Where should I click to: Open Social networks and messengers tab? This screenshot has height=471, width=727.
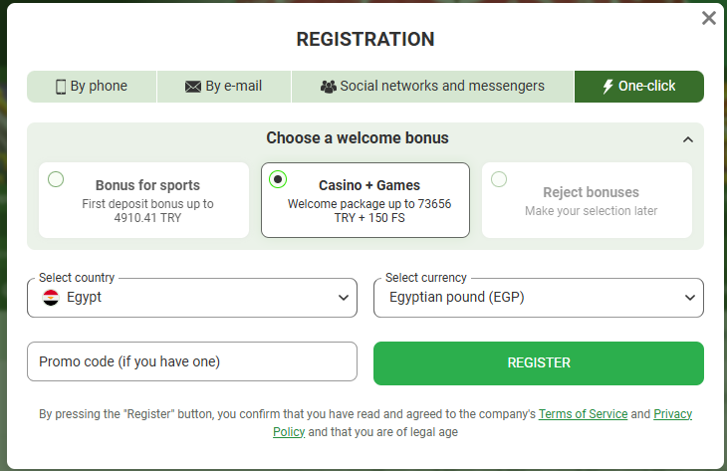(x=433, y=87)
